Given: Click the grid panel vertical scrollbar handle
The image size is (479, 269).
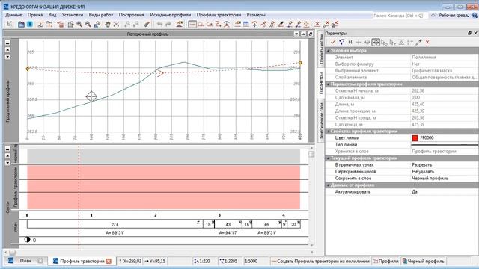Looking at the screenshot, I should [311, 154].
